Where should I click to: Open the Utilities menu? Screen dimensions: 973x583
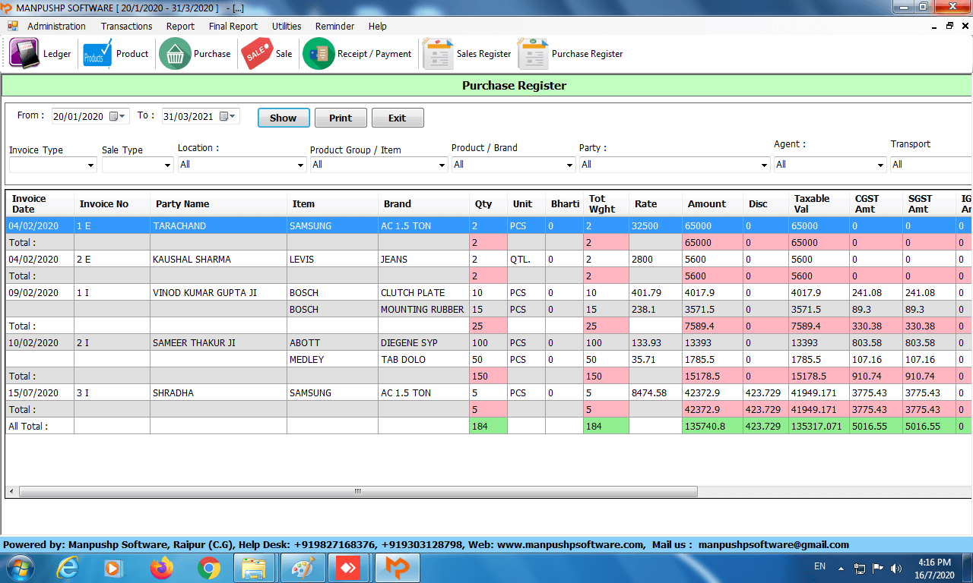[x=287, y=26]
